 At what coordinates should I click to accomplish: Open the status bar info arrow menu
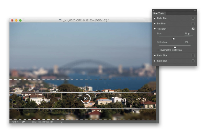(61, 122)
